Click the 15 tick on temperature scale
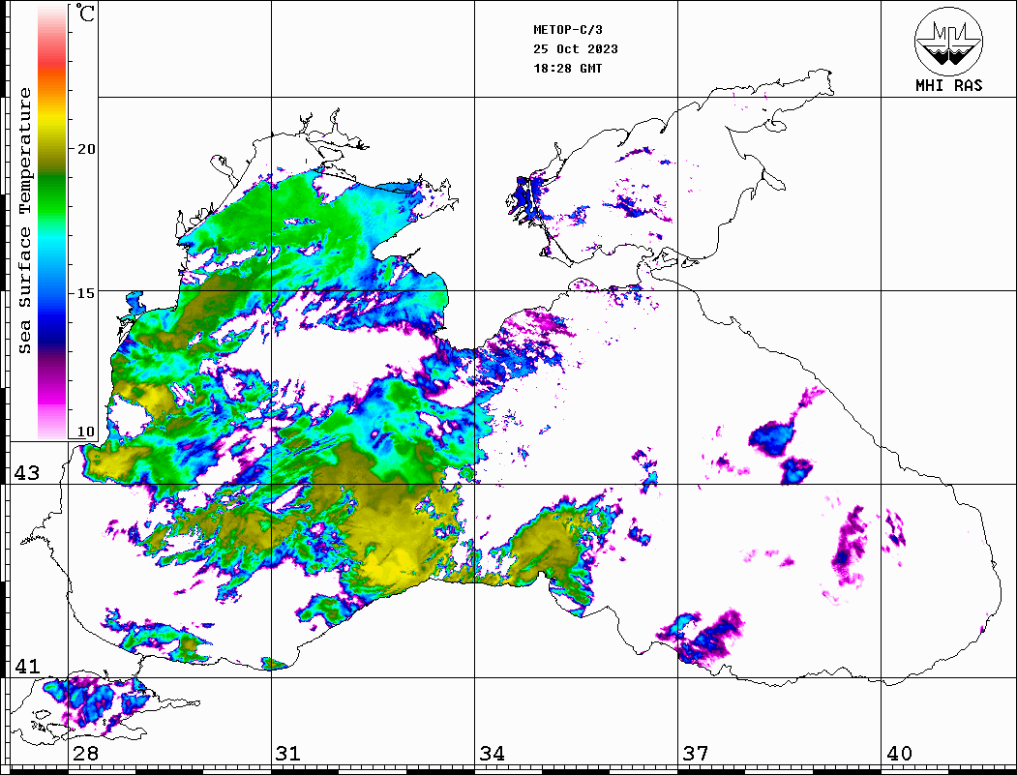Viewport: 1017px width, 775px height. [x=85, y=293]
